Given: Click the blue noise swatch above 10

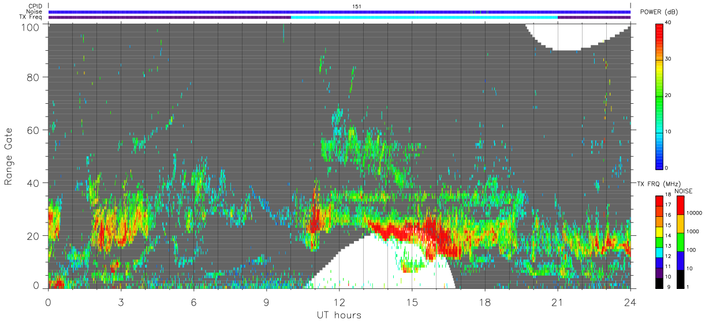Looking at the screenshot, I should click(x=680, y=261).
